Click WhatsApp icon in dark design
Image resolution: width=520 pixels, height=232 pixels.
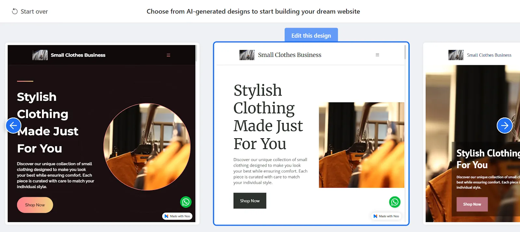186,202
